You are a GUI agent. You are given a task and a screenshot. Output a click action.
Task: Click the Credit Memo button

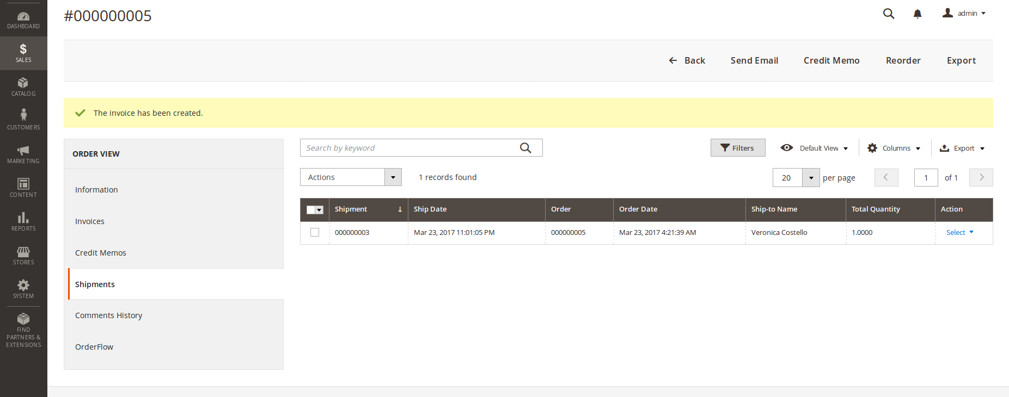[831, 60]
